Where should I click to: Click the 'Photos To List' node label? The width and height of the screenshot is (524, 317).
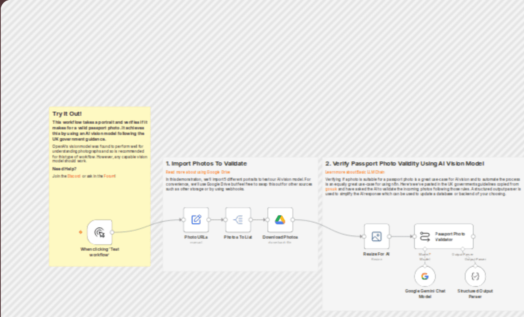tap(238, 237)
